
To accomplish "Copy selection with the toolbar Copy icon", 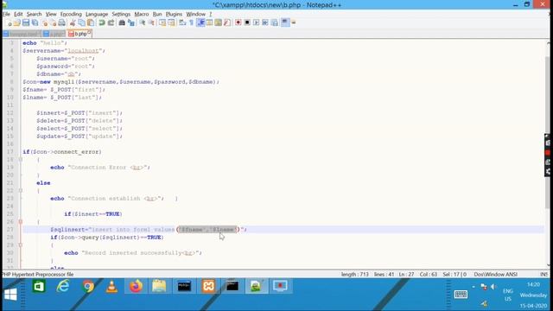I will (x=81, y=23).
